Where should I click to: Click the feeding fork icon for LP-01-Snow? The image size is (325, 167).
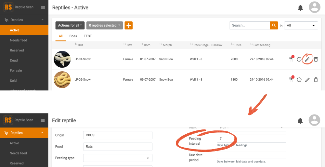(291, 59)
